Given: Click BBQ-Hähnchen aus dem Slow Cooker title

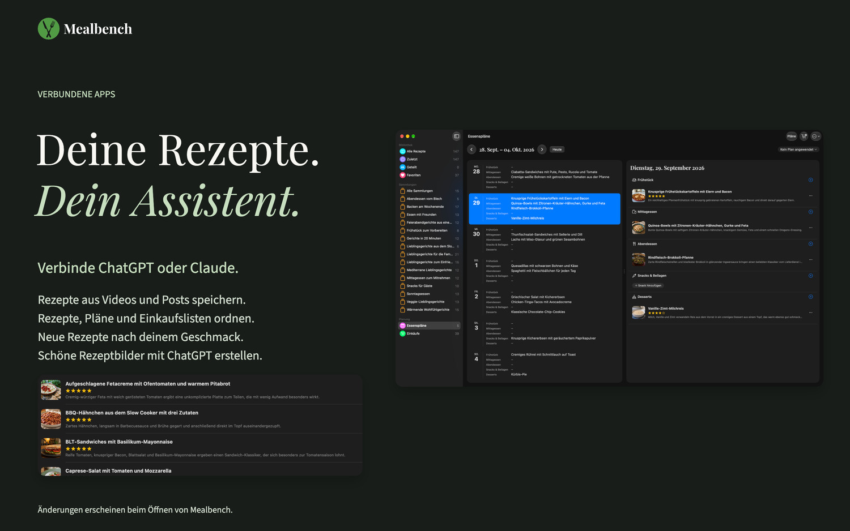Looking at the screenshot, I should tap(132, 413).
